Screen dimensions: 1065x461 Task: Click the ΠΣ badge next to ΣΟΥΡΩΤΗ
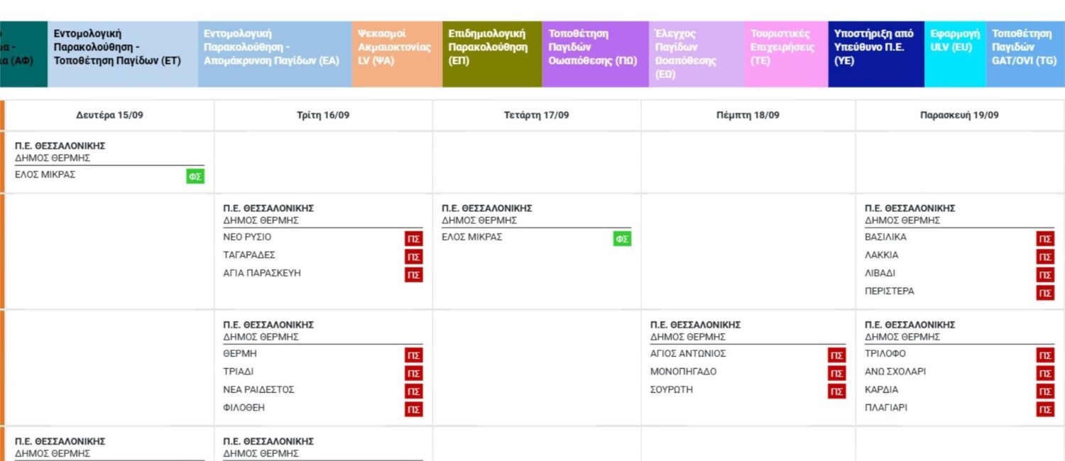(837, 391)
